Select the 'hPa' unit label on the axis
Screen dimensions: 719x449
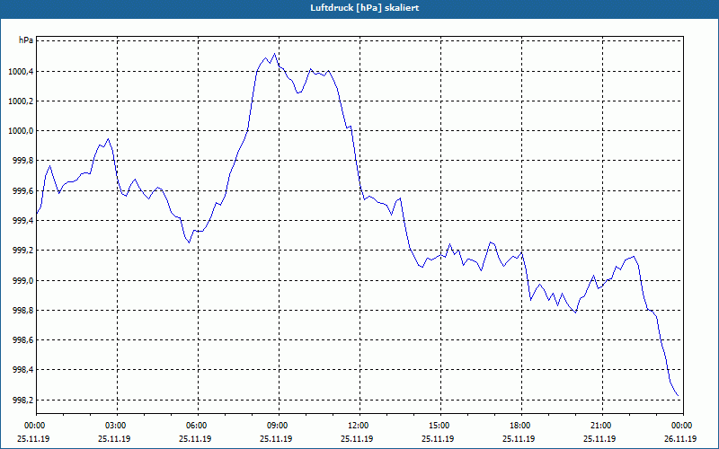point(26,40)
